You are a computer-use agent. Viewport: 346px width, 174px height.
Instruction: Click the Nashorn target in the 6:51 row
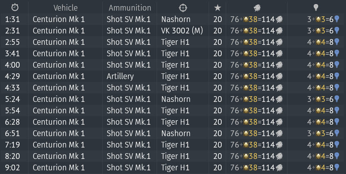click(176, 133)
